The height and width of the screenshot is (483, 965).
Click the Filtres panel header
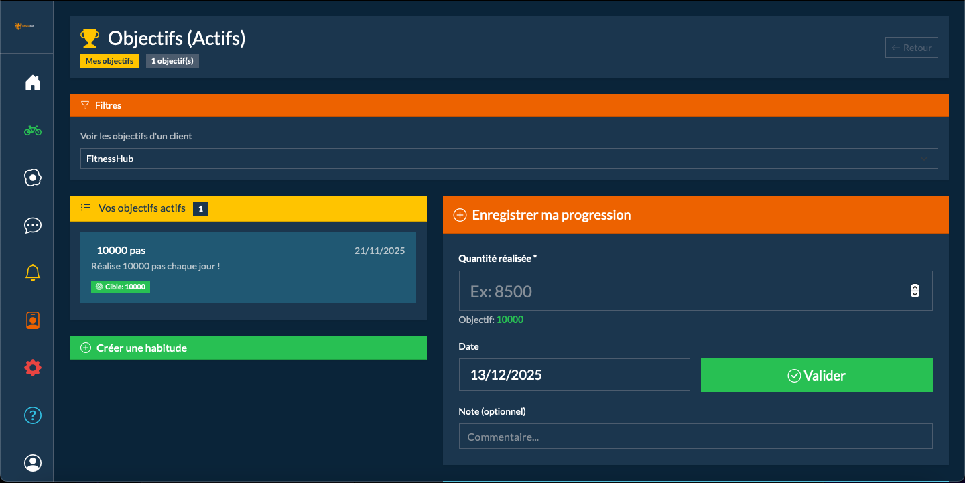pyautogui.click(x=509, y=105)
